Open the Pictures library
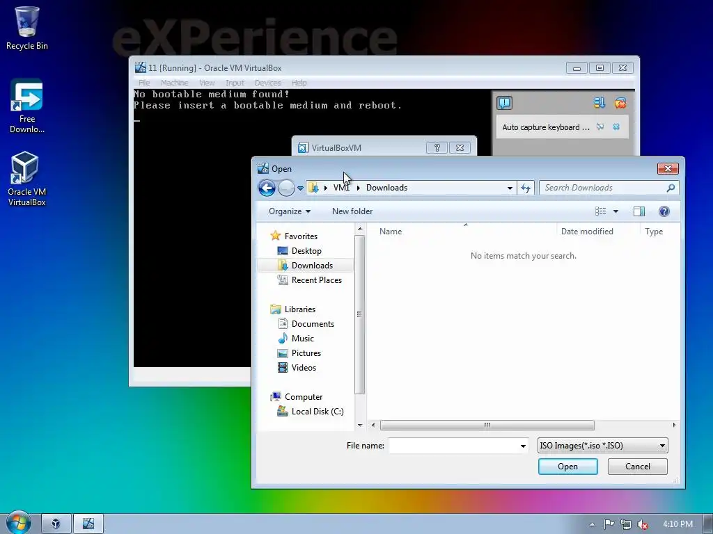713x534 pixels. 306,353
